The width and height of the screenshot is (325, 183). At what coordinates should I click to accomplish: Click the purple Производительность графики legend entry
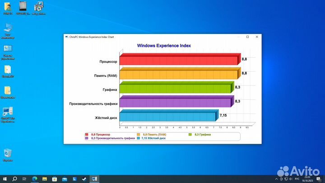click(110, 138)
